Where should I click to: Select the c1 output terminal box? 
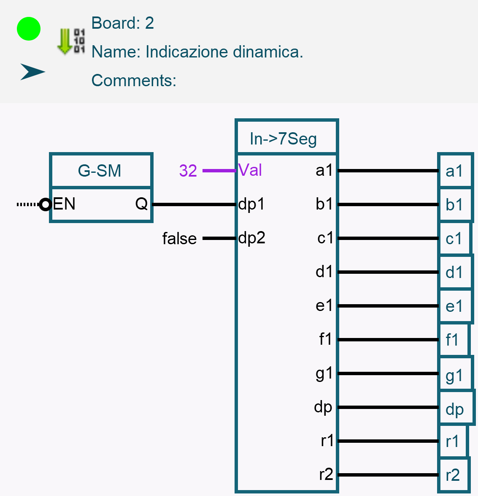454,239
